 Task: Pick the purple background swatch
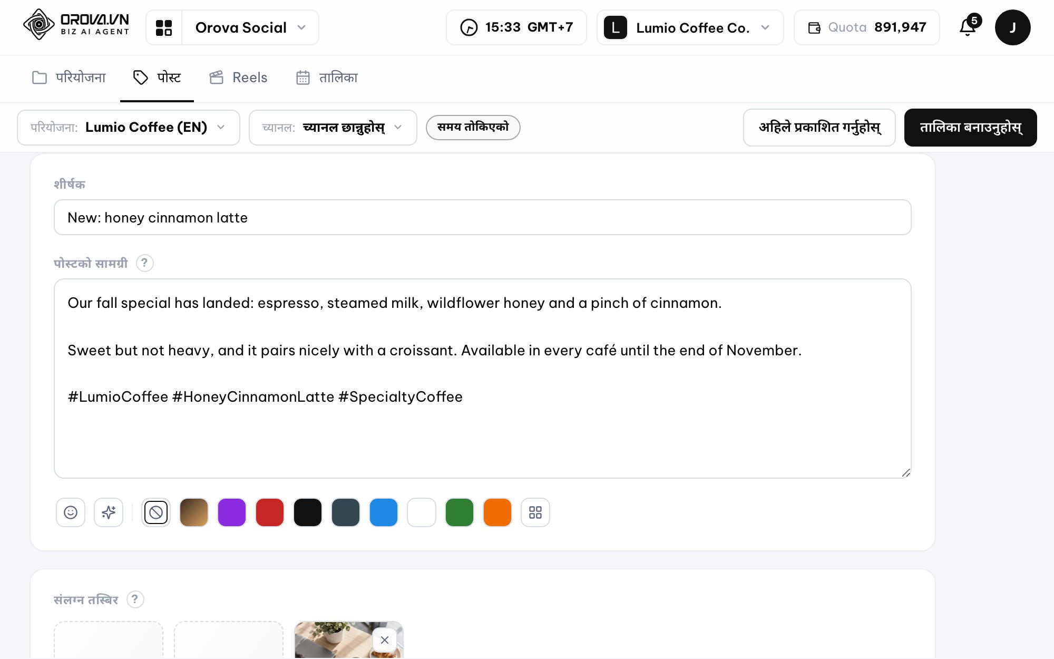[232, 512]
